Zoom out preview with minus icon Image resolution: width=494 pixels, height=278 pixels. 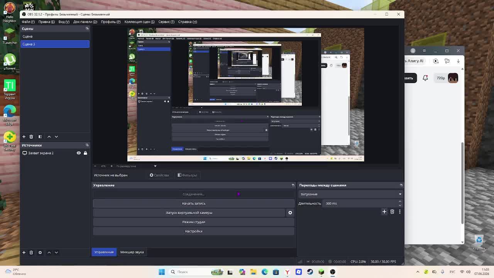point(95,166)
